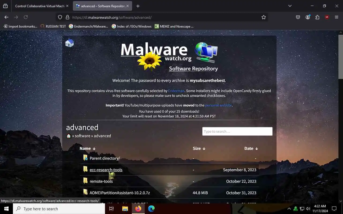Open the Endermanch/Malware bookmark

point(88,26)
